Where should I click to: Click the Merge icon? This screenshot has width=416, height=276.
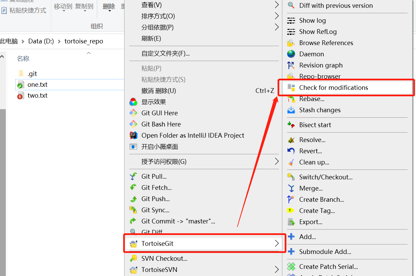(x=291, y=189)
